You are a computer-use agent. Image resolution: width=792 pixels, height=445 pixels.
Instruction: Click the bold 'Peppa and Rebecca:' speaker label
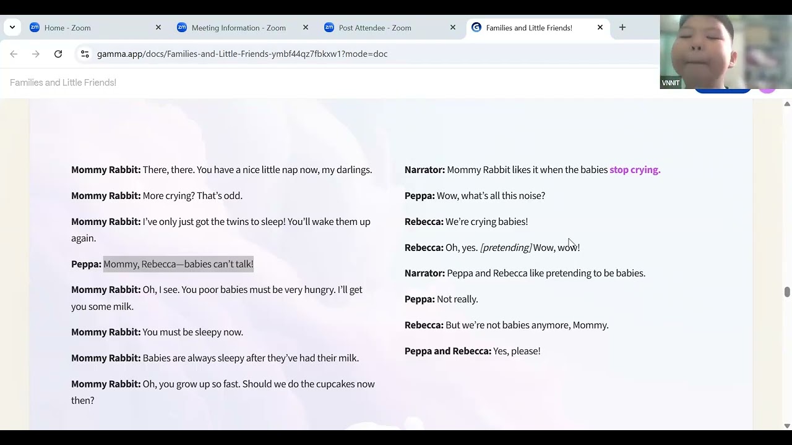coord(448,351)
